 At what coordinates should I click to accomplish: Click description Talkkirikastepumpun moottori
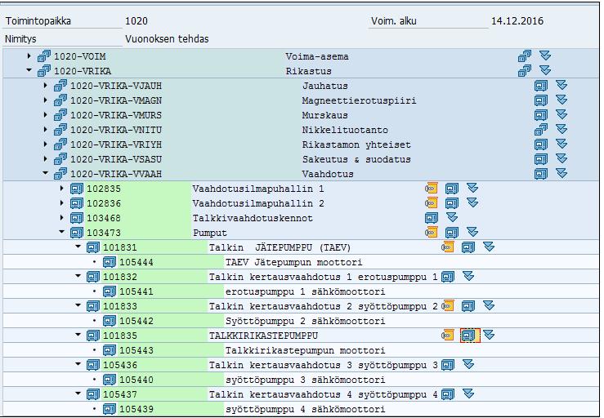coord(305,350)
